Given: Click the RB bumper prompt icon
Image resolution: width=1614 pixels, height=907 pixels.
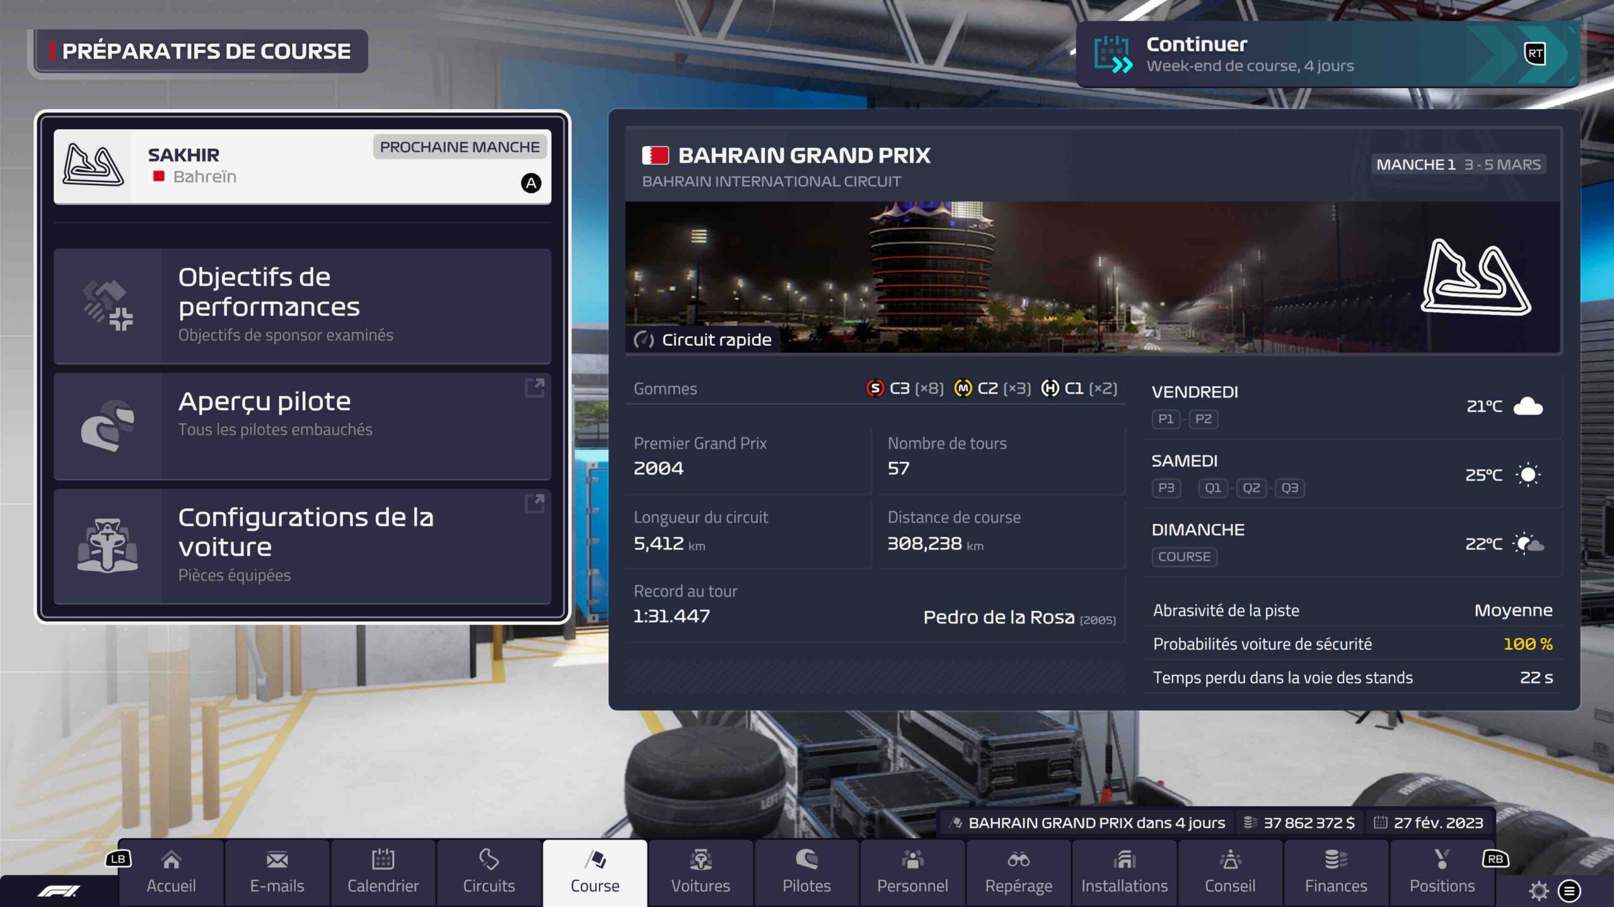Looking at the screenshot, I should click(x=1495, y=859).
